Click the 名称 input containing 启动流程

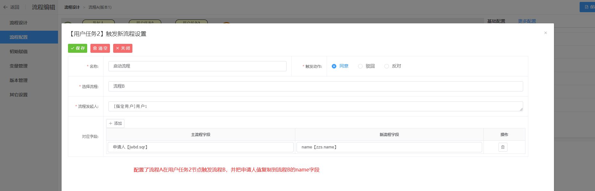coord(197,66)
